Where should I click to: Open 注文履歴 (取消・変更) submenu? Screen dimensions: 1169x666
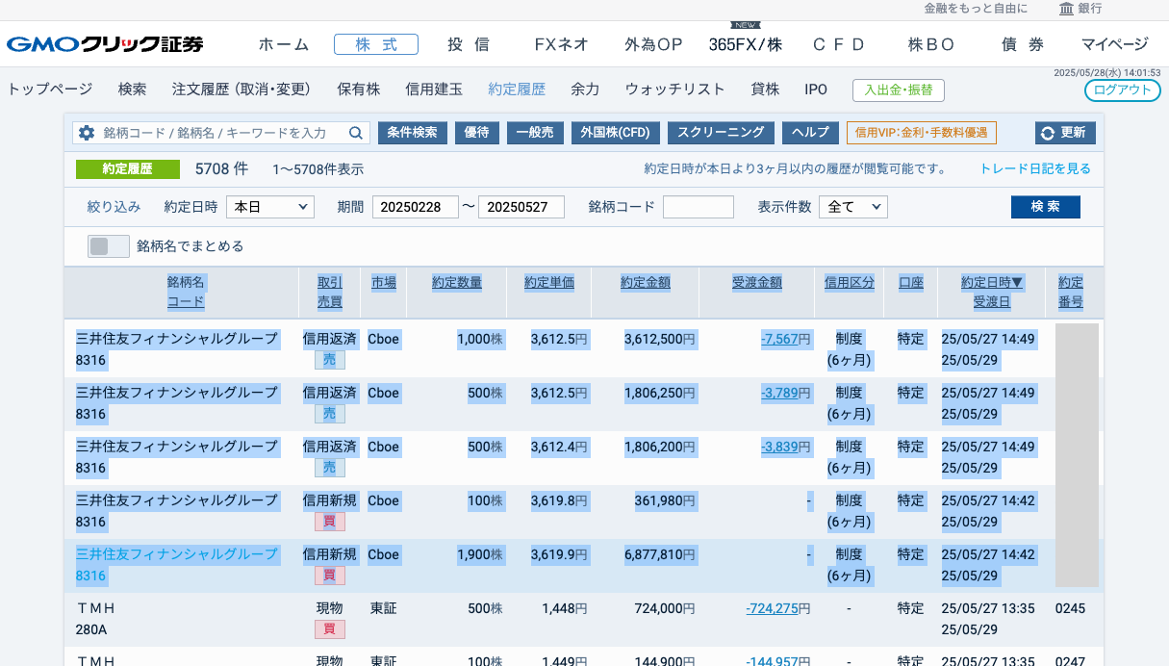pos(241,90)
